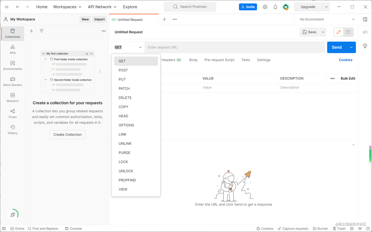This screenshot has height=232, width=372.
Task: Click the collections filter icon
Action: click(42, 31)
